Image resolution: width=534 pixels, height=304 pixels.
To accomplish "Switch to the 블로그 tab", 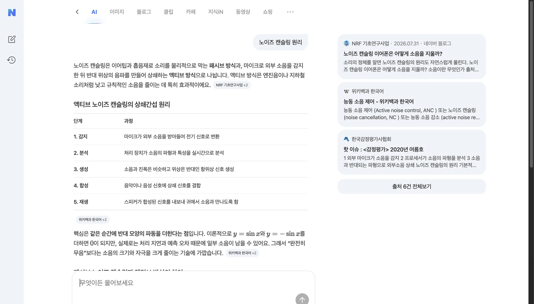I will (x=144, y=12).
